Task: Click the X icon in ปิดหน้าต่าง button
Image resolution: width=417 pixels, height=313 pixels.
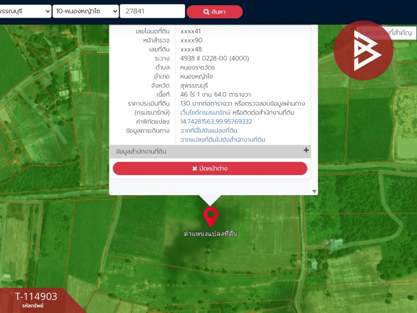Action: [x=194, y=169]
